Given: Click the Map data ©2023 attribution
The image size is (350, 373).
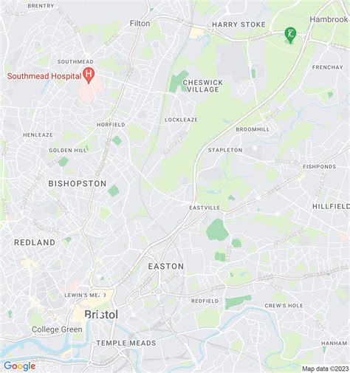Looking at the screenshot, I should point(326,369).
